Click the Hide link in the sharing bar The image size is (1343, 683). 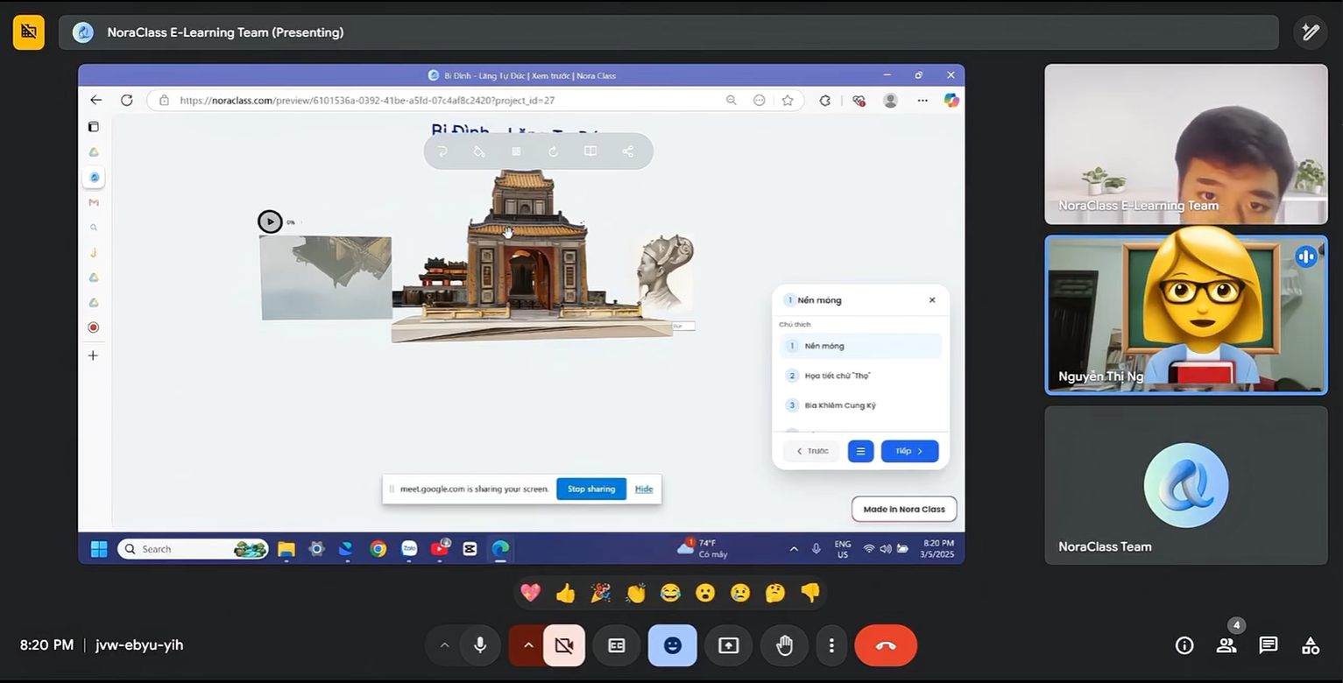click(644, 489)
